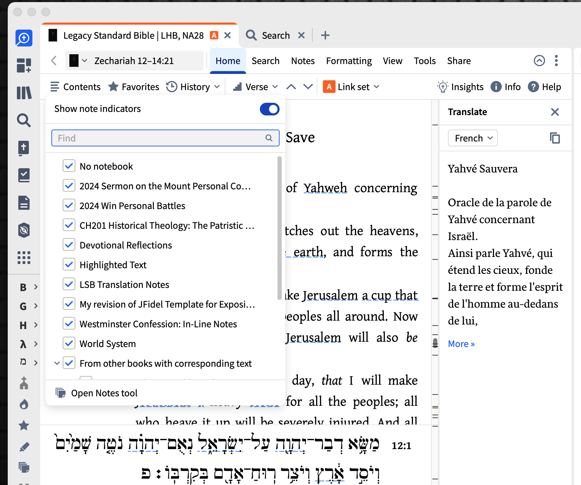Collapse the ribbon with circled chevron icon

539,61
